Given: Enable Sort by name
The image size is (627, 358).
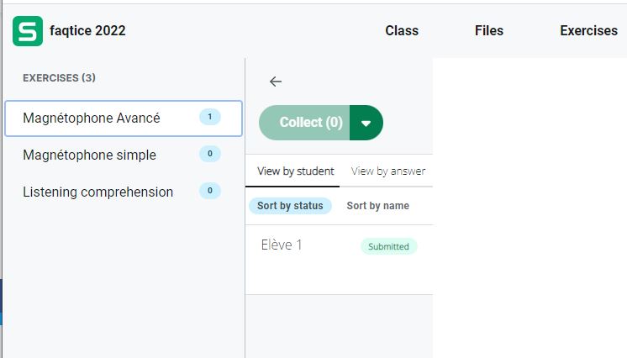Looking at the screenshot, I should pyautogui.click(x=377, y=206).
